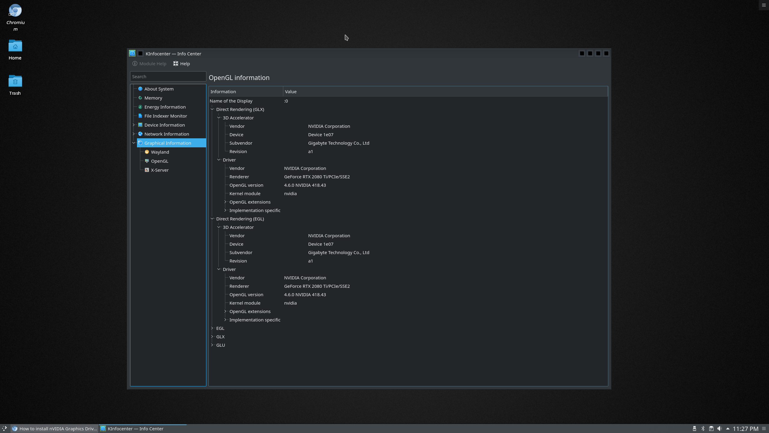The height and width of the screenshot is (433, 769).
Task: Click the Search input field
Action: pos(168,76)
